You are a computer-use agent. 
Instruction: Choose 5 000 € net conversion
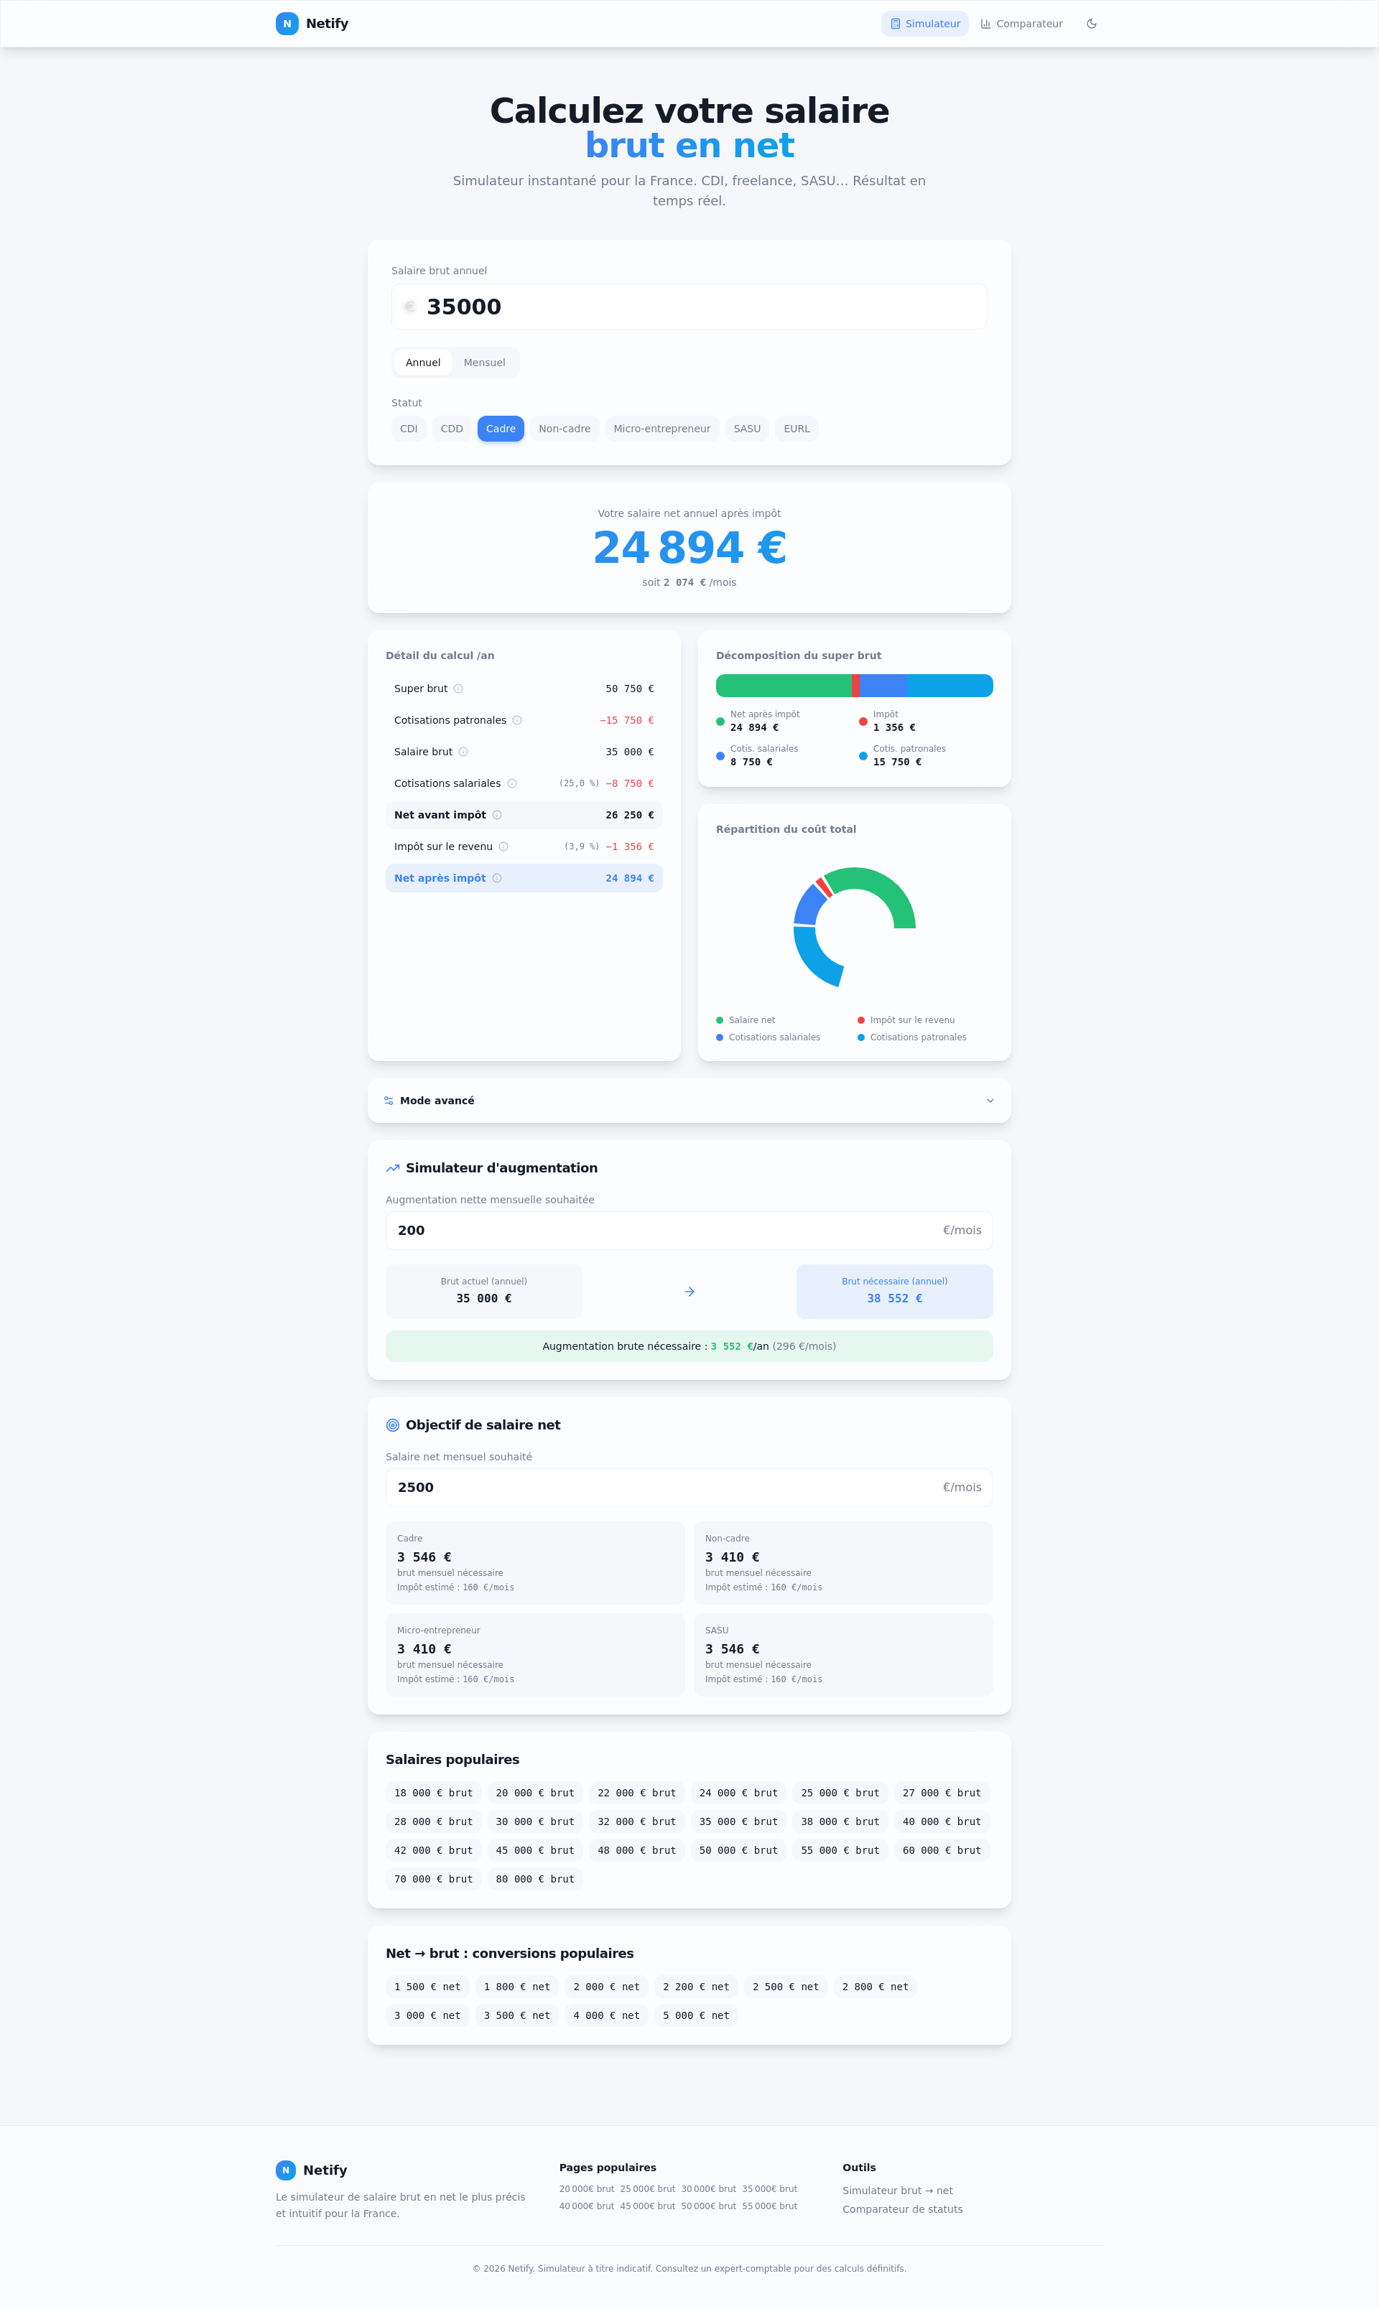coord(696,2017)
